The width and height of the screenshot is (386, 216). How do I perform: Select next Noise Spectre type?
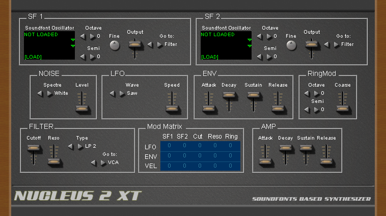click(49, 94)
